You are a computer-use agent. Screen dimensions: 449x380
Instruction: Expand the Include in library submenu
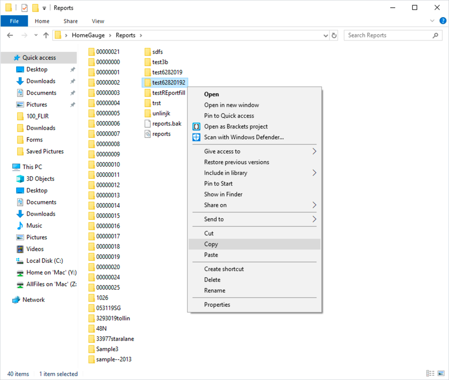(x=254, y=173)
